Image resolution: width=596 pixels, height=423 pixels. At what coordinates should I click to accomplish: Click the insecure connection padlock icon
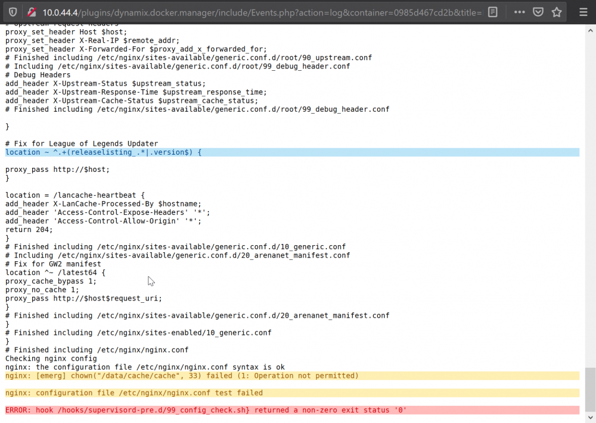tap(32, 12)
